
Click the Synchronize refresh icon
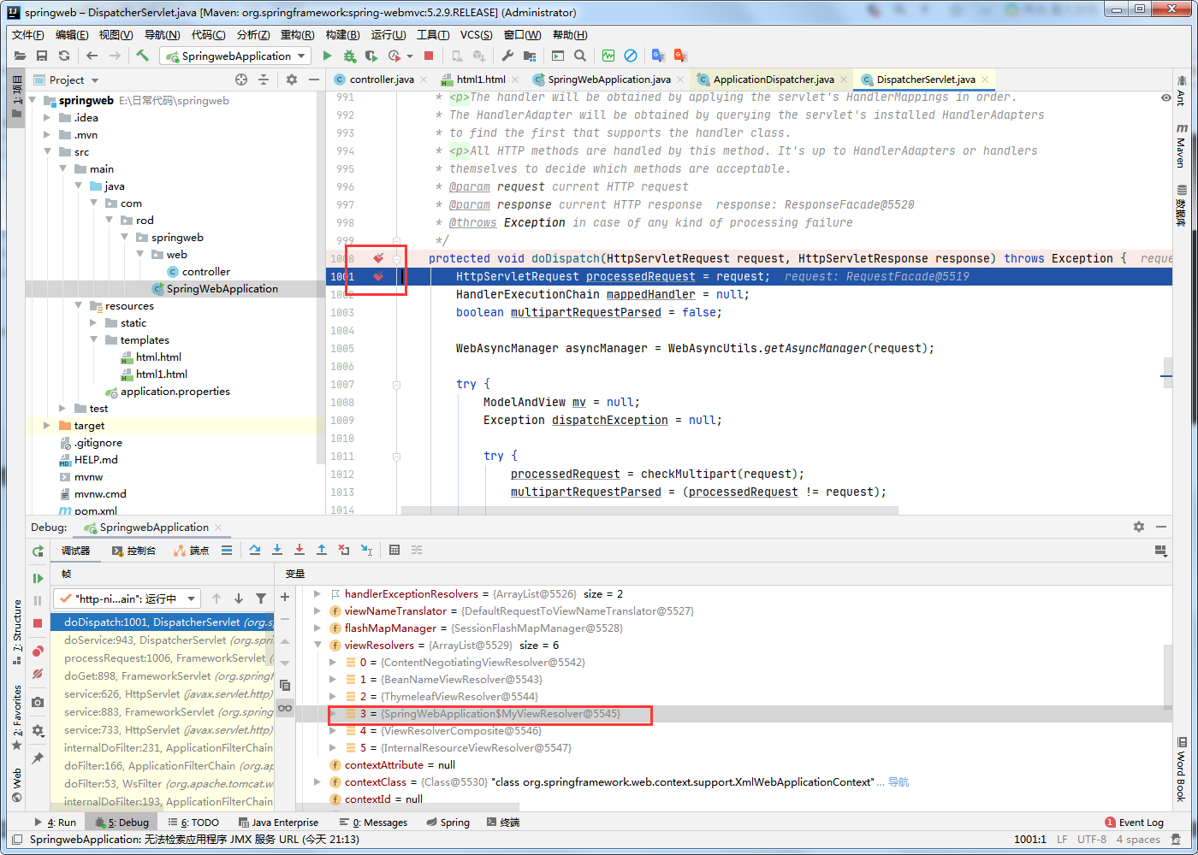(63, 56)
